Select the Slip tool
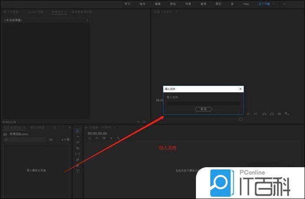Image resolution: width=305 pixels, height=199 pixels. coord(78,154)
